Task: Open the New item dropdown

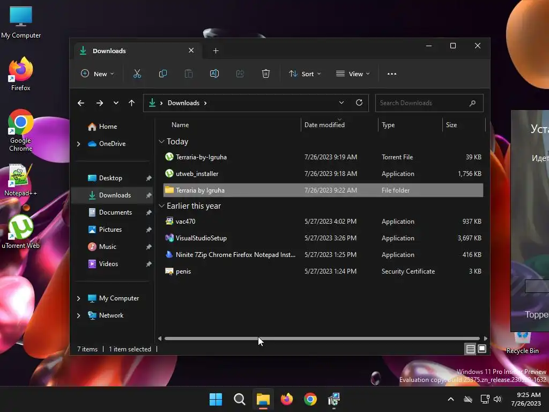Action: [x=98, y=73]
